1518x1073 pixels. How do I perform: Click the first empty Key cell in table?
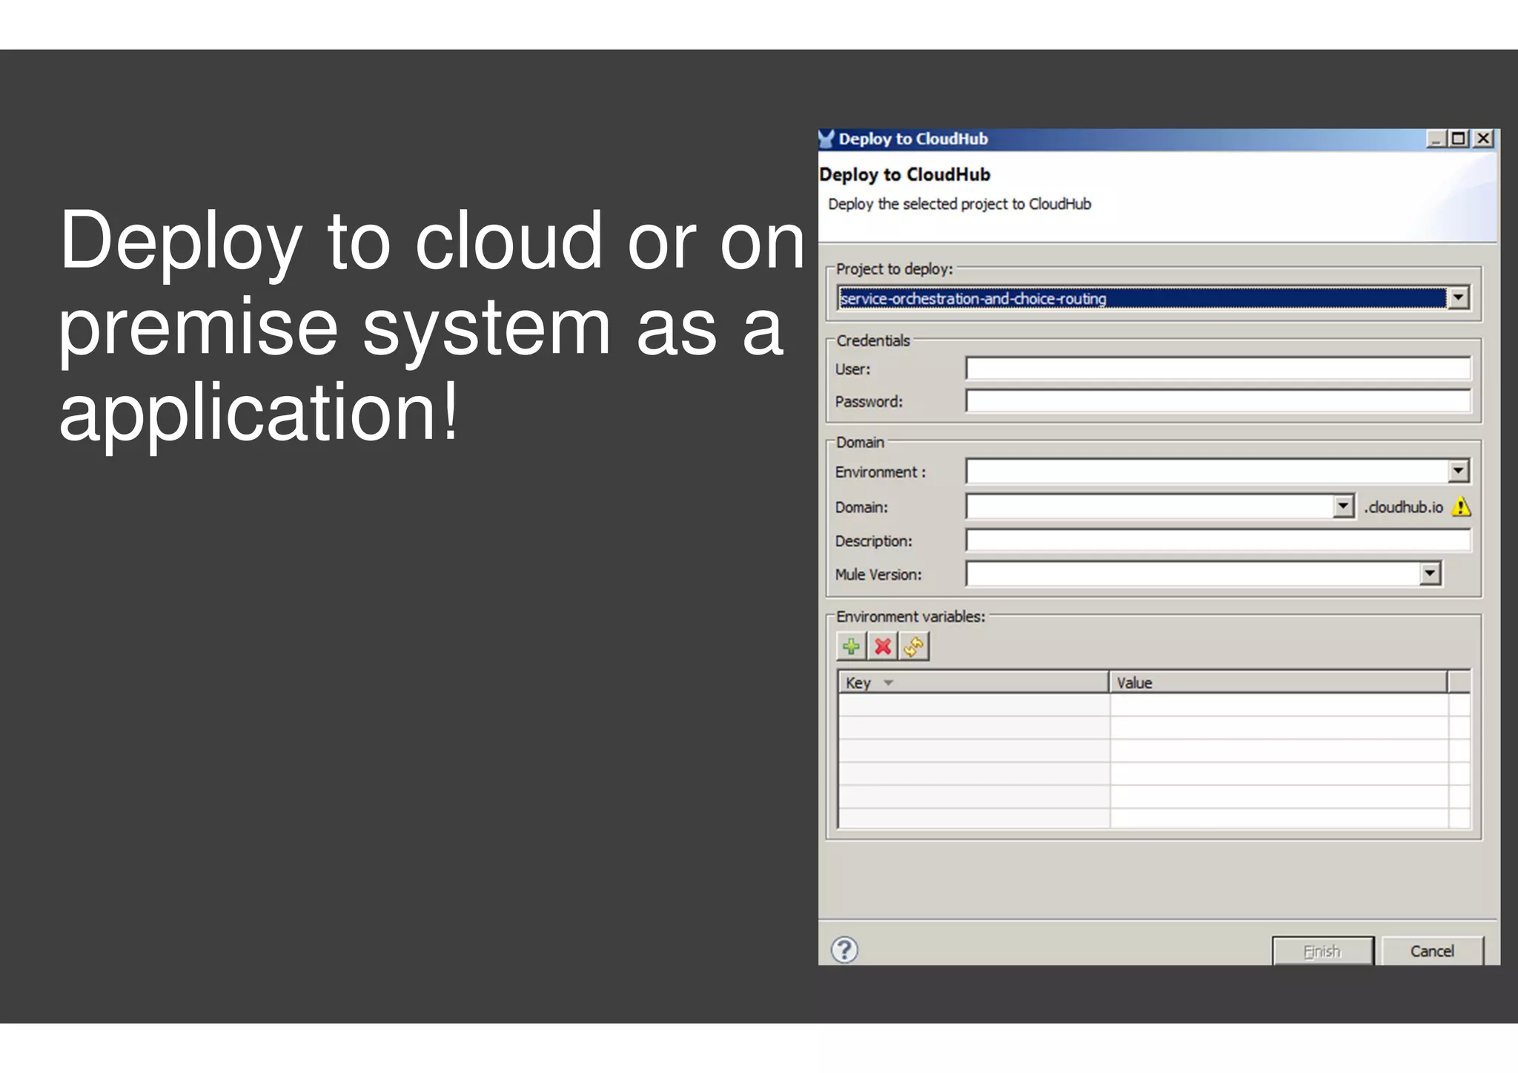[974, 704]
